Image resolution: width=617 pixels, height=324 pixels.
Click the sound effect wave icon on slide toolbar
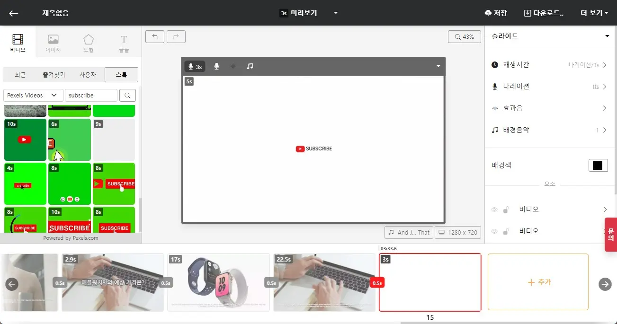pyautogui.click(x=233, y=66)
